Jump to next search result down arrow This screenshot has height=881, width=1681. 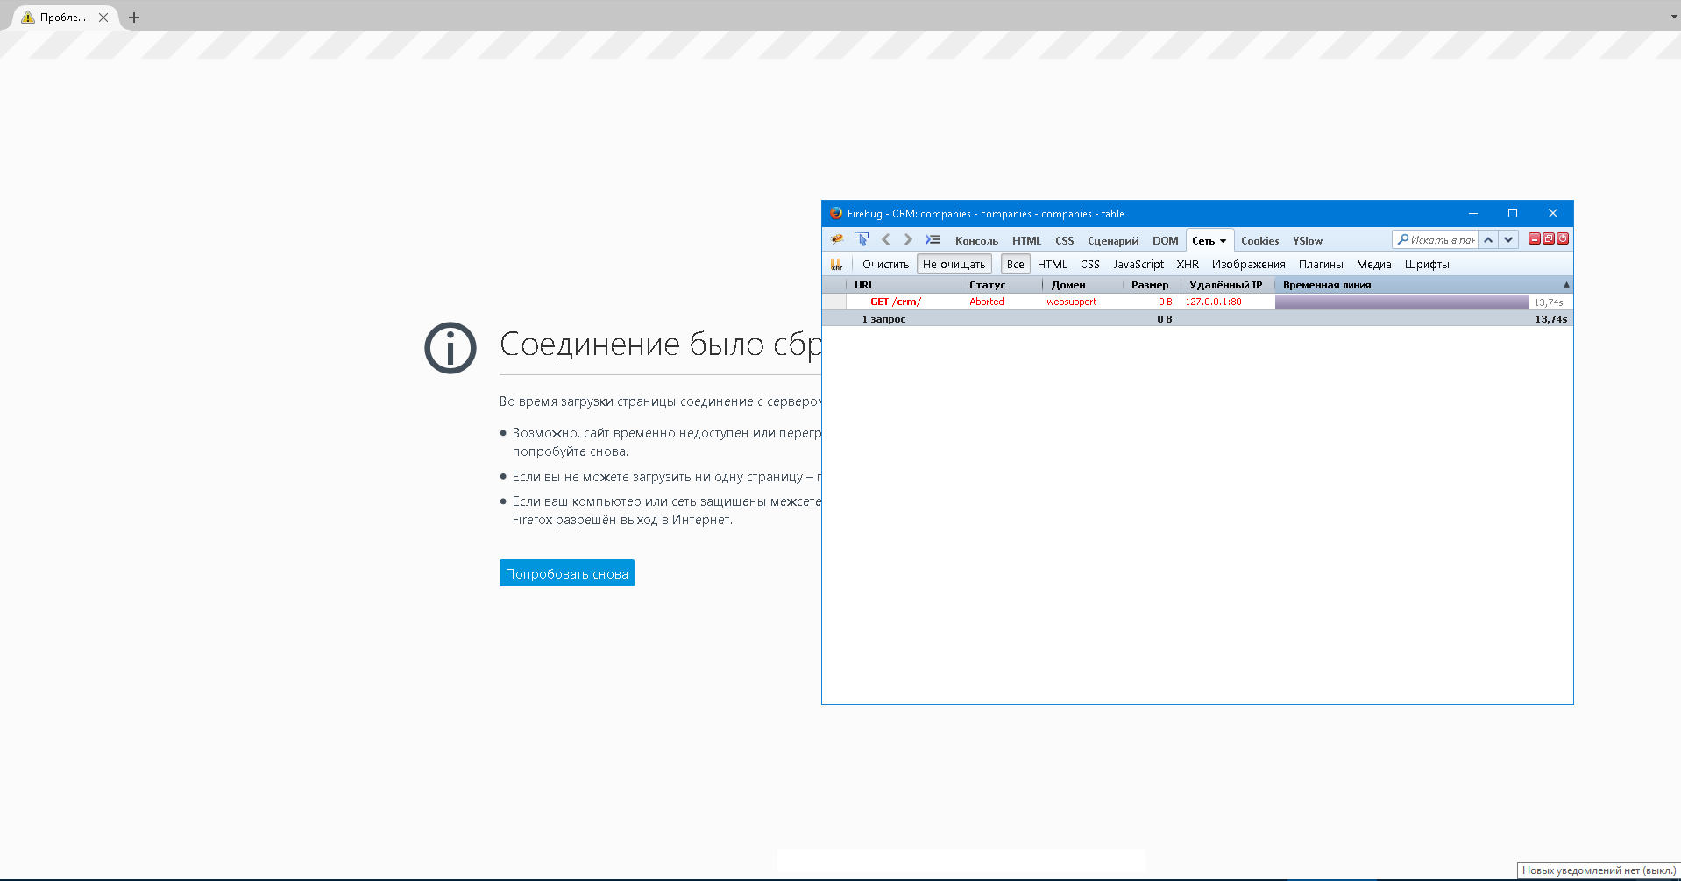click(x=1508, y=239)
